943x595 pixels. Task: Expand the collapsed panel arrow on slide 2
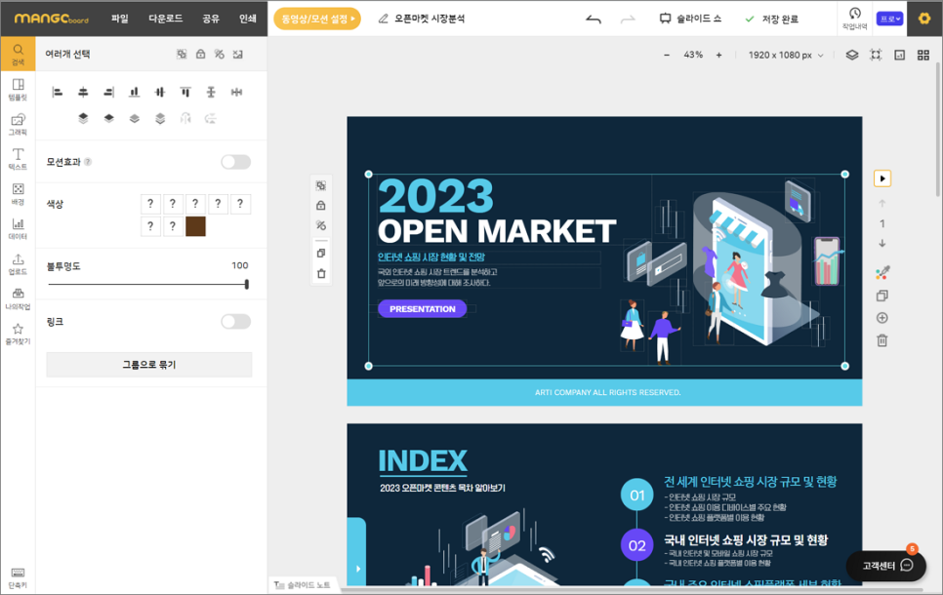[x=358, y=568]
